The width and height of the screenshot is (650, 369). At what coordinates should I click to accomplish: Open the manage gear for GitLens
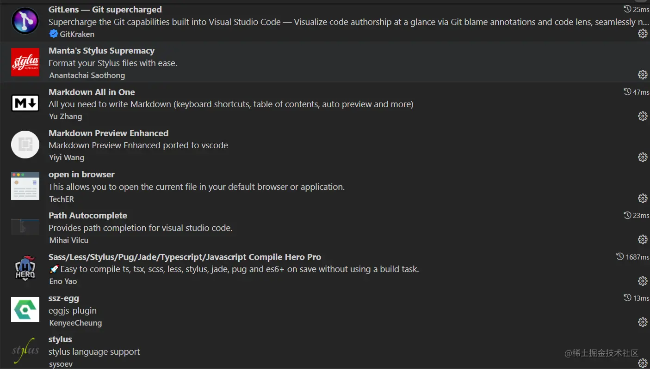point(643,34)
